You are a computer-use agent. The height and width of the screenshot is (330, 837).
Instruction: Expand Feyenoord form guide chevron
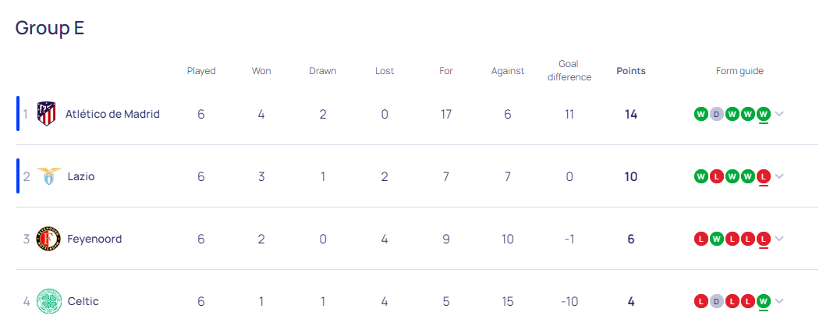pyautogui.click(x=779, y=239)
